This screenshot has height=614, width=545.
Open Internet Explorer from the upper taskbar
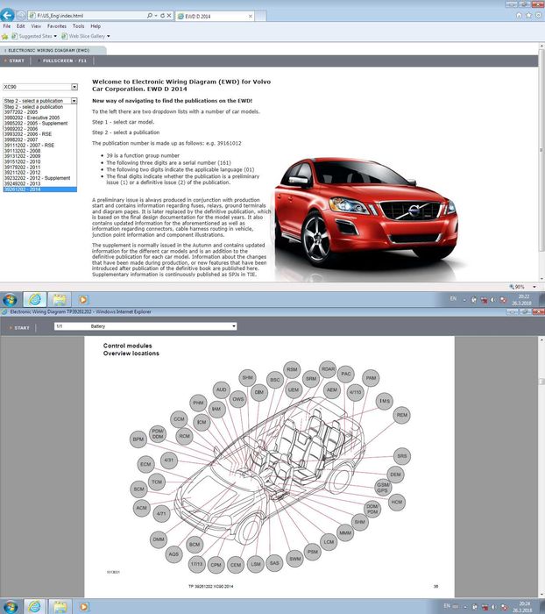pyautogui.click(x=37, y=299)
